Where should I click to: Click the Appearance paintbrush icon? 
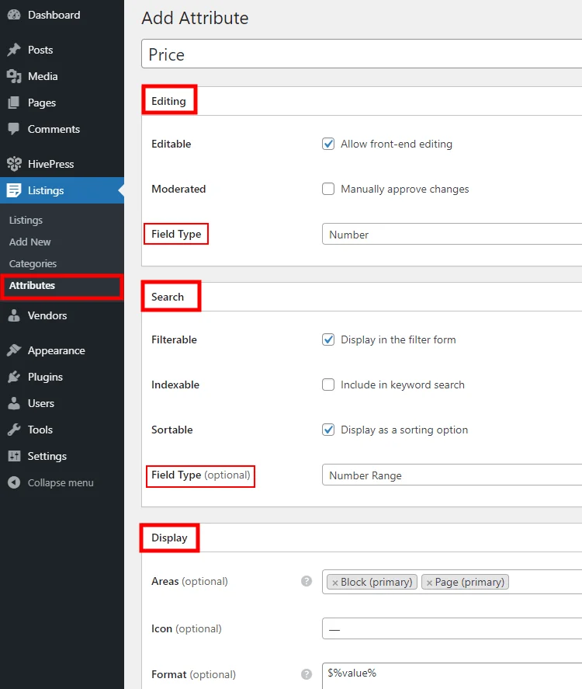click(x=14, y=350)
